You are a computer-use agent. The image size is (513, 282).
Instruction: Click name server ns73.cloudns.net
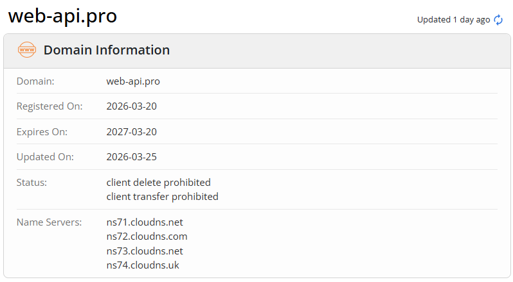[145, 251]
